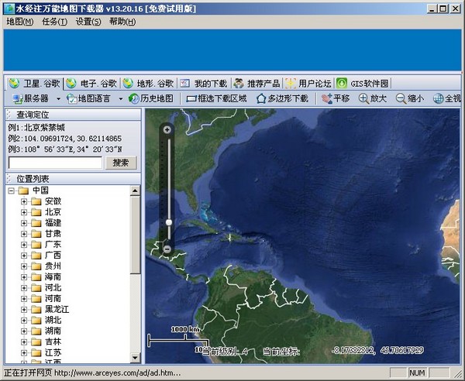The image size is (465, 381).
Task: Open the 历史地图 history map tool
Action: point(152,98)
